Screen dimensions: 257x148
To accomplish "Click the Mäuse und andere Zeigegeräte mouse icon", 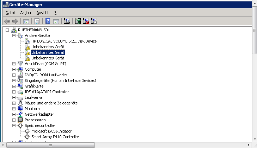I will 20,103.
